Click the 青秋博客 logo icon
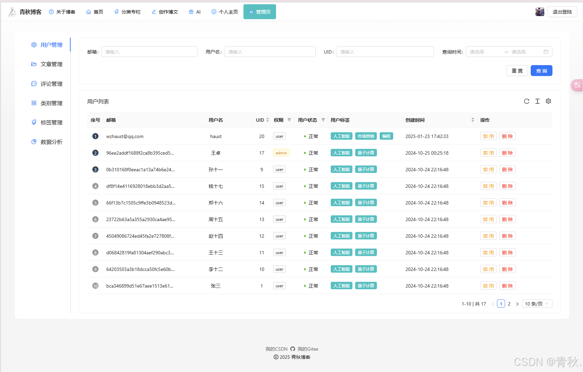 (x=12, y=12)
